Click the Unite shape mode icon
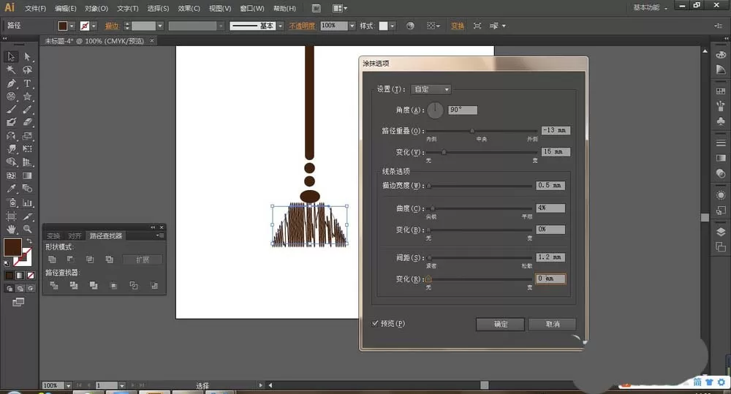 tap(52, 259)
